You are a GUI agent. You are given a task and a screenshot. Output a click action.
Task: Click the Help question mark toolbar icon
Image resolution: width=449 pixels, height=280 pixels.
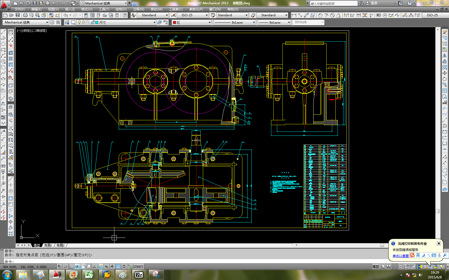pyautogui.click(x=125, y=15)
